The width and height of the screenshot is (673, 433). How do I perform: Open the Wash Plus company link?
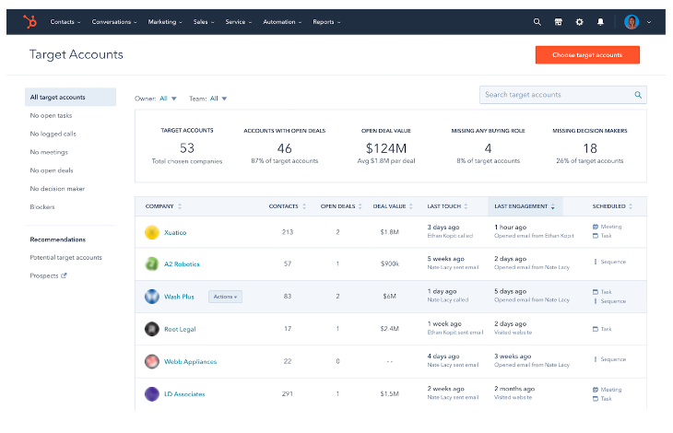[x=179, y=297]
